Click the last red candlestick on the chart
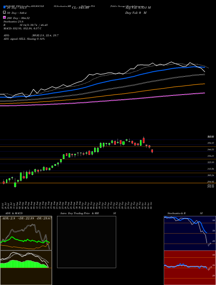Screen dimensions: 216x285 pos(152,151)
